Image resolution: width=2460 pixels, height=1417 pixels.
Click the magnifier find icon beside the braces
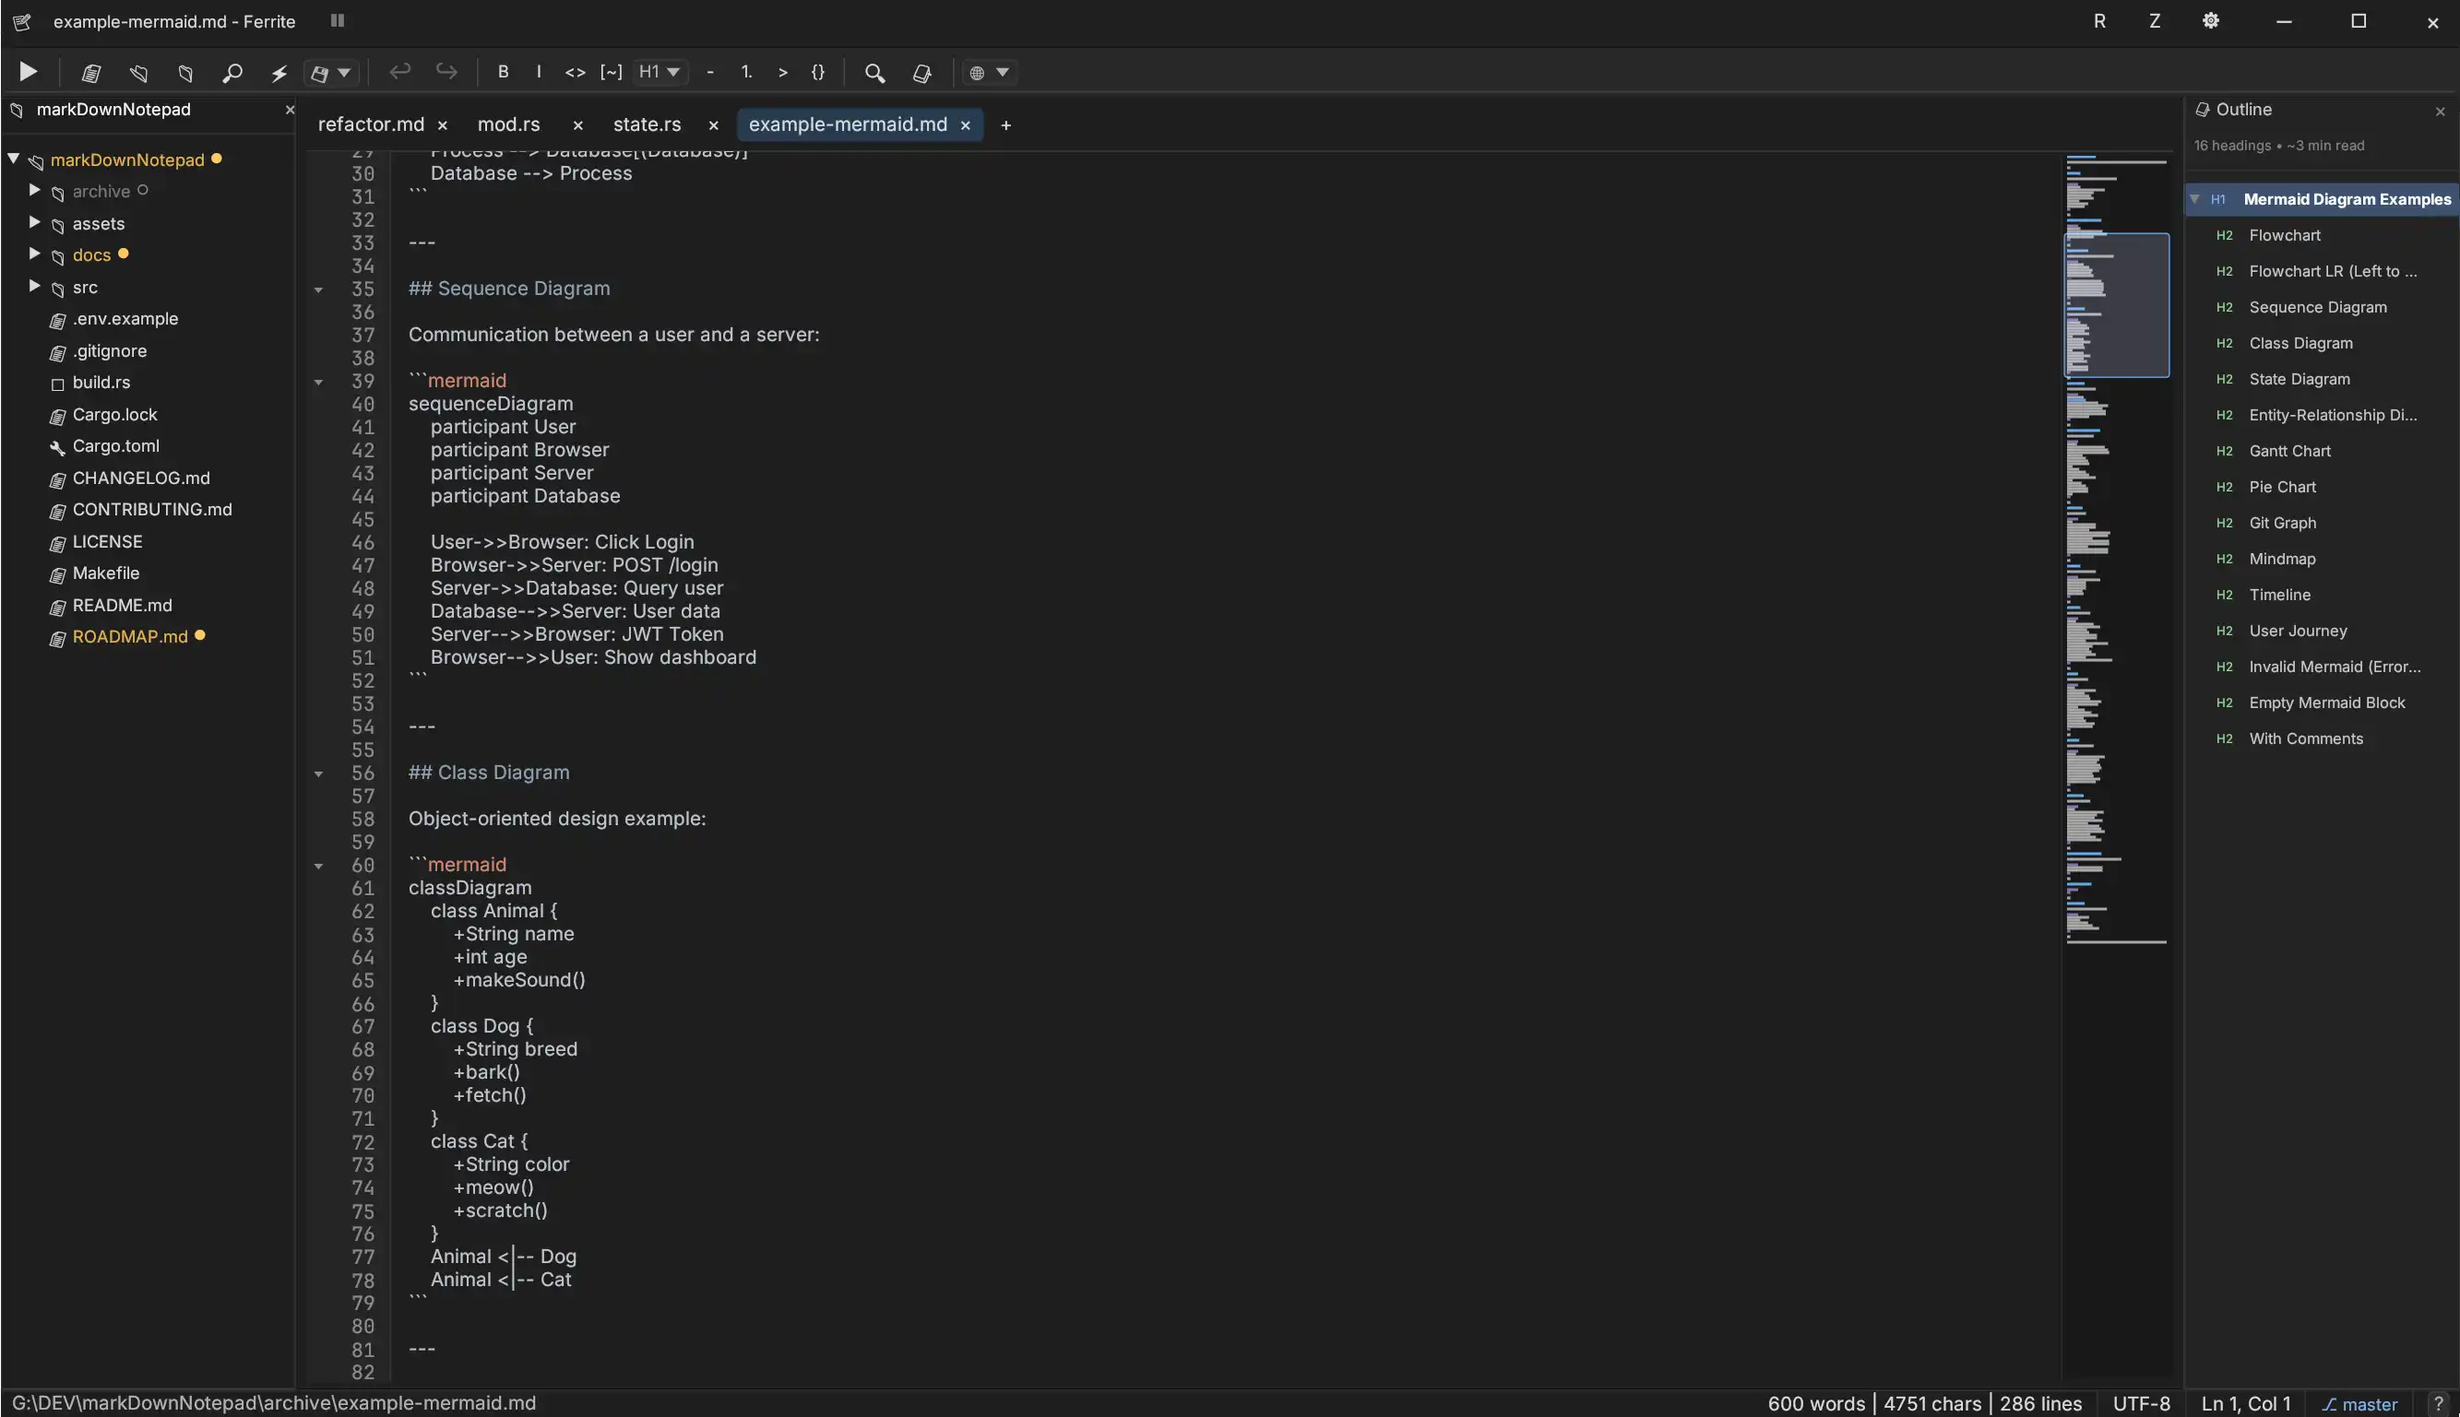point(874,73)
